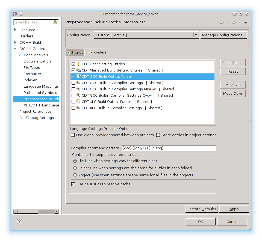Viewport: 262px width, 241px height.
Task: Click the back navigation arrow icon
Action: click(x=222, y=23)
